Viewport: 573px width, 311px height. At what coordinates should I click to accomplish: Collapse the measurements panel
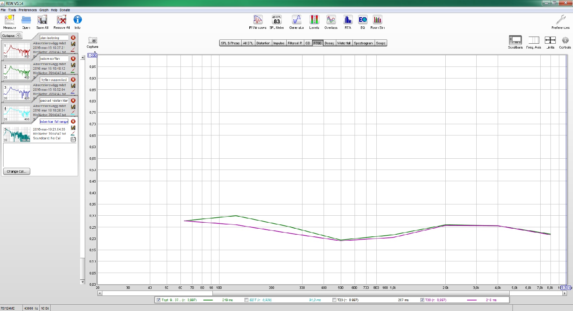pos(12,36)
